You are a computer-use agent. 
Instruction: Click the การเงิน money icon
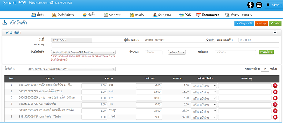click(x=132, y=15)
